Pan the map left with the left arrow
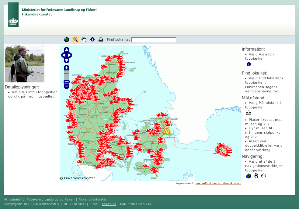The width and height of the screenshot is (299, 209). [x=63, y=55]
